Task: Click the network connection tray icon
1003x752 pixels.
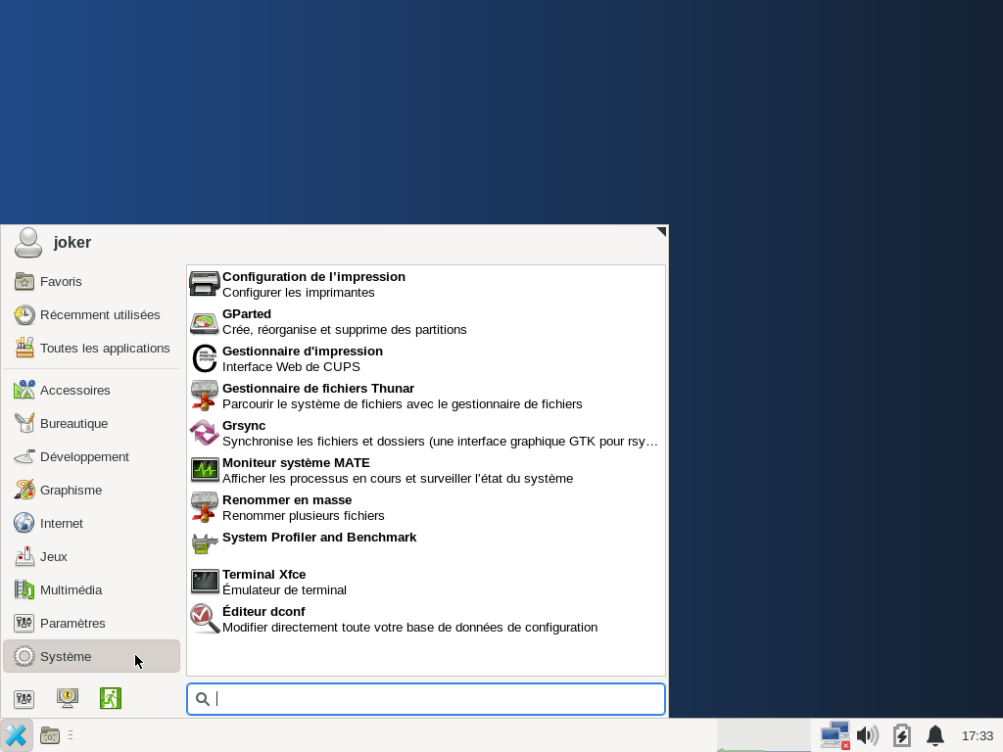Action: point(835,735)
